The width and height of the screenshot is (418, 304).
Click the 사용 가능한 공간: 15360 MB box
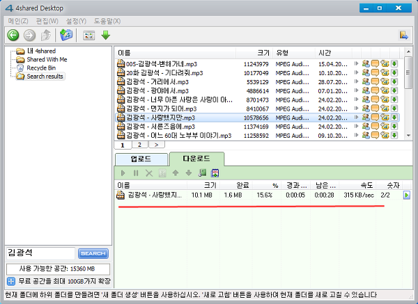[58, 269]
